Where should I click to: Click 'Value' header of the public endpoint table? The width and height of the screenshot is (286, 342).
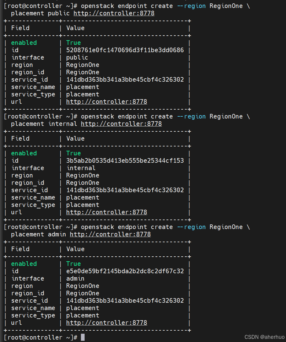75,28
